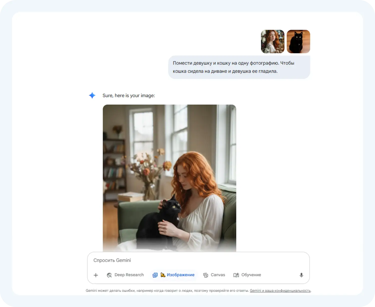
Task: Enable the Deep Research text label
Action: [129, 275]
